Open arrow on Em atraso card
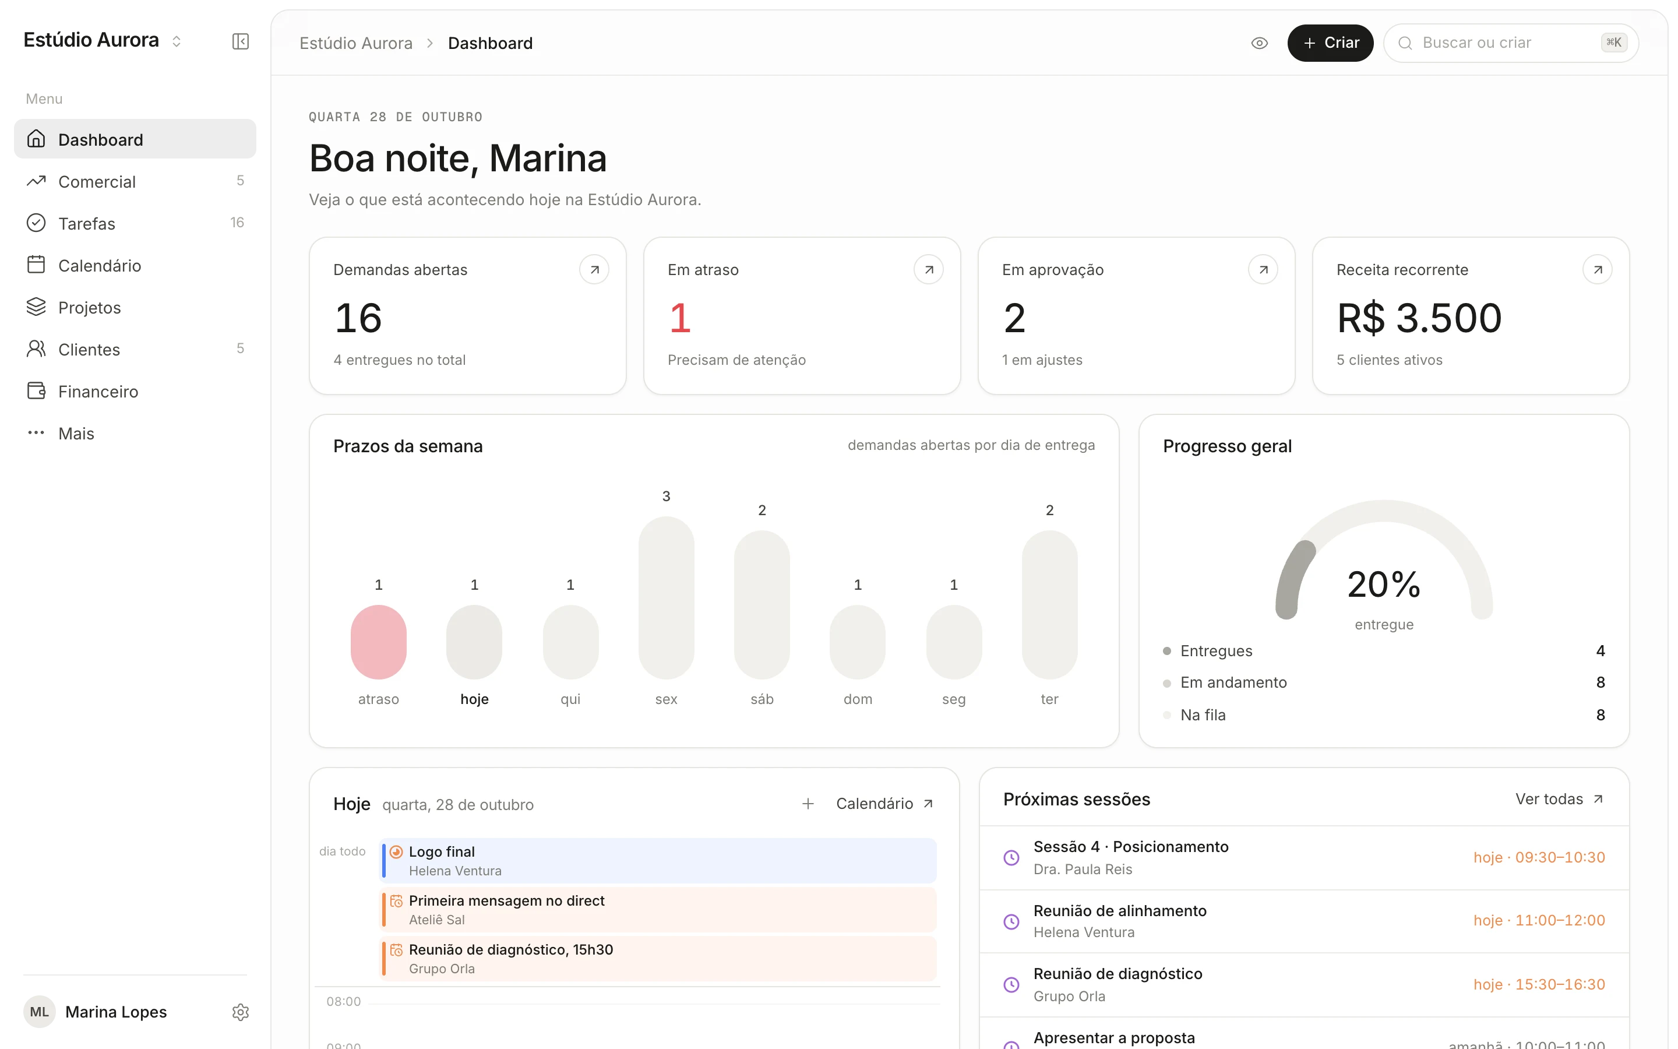 pyautogui.click(x=929, y=270)
